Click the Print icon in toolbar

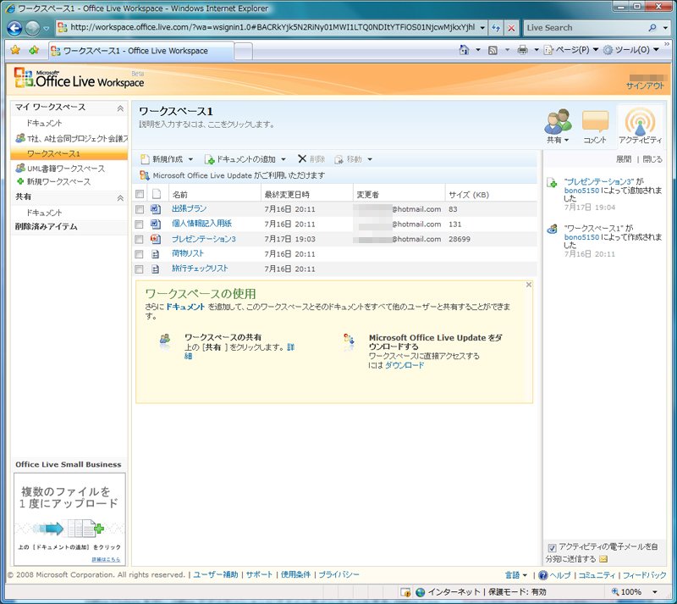pyautogui.click(x=522, y=50)
